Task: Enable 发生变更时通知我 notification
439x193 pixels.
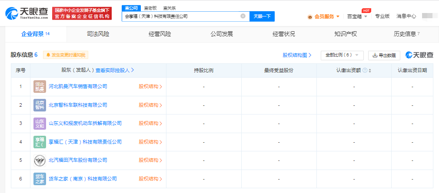Action: (66, 55)
